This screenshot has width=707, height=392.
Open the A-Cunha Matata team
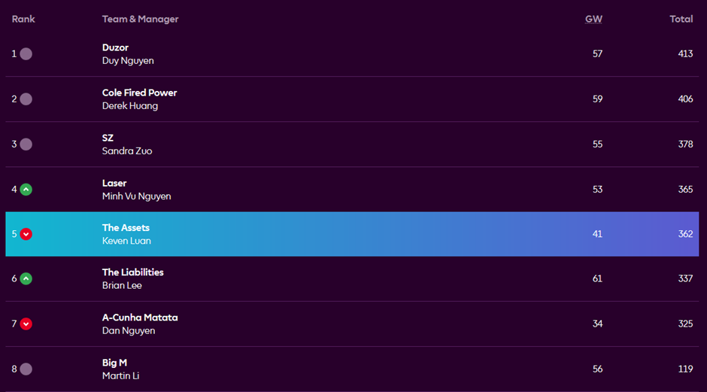click(x=140, y=318)
